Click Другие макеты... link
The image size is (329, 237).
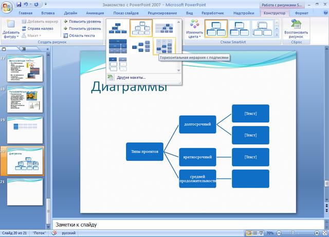(x=131, y=78)
